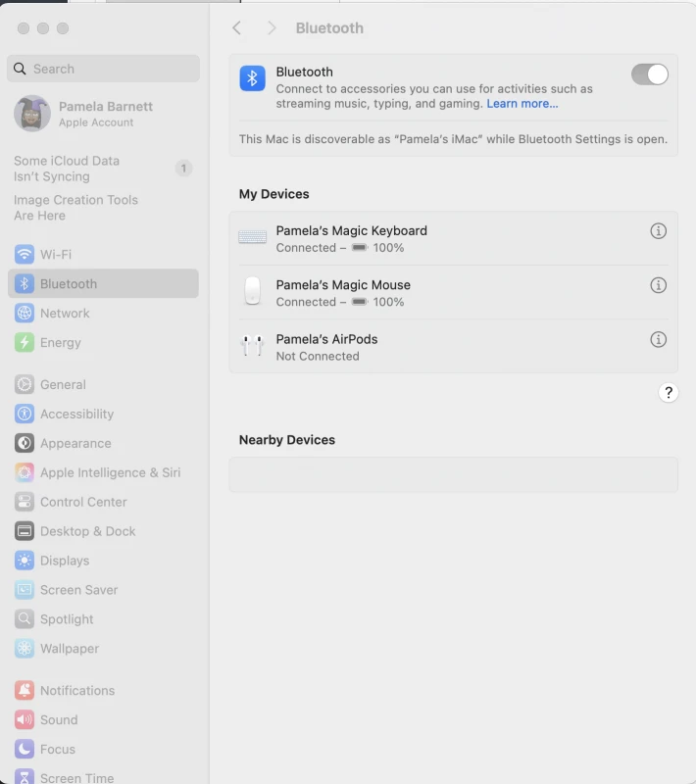Select Screen Saver label in sidebar
696x784 pixels.
click(79, 590)
